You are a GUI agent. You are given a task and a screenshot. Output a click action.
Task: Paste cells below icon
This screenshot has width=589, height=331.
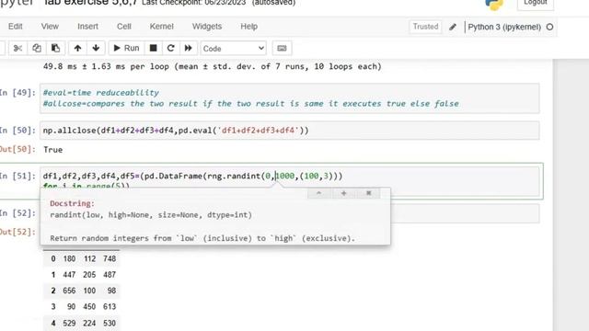point(55,48)
